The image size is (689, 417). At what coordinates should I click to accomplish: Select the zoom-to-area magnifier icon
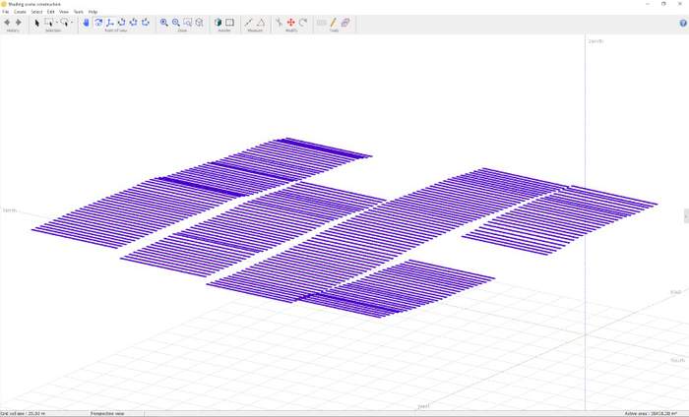coord(188,23)
